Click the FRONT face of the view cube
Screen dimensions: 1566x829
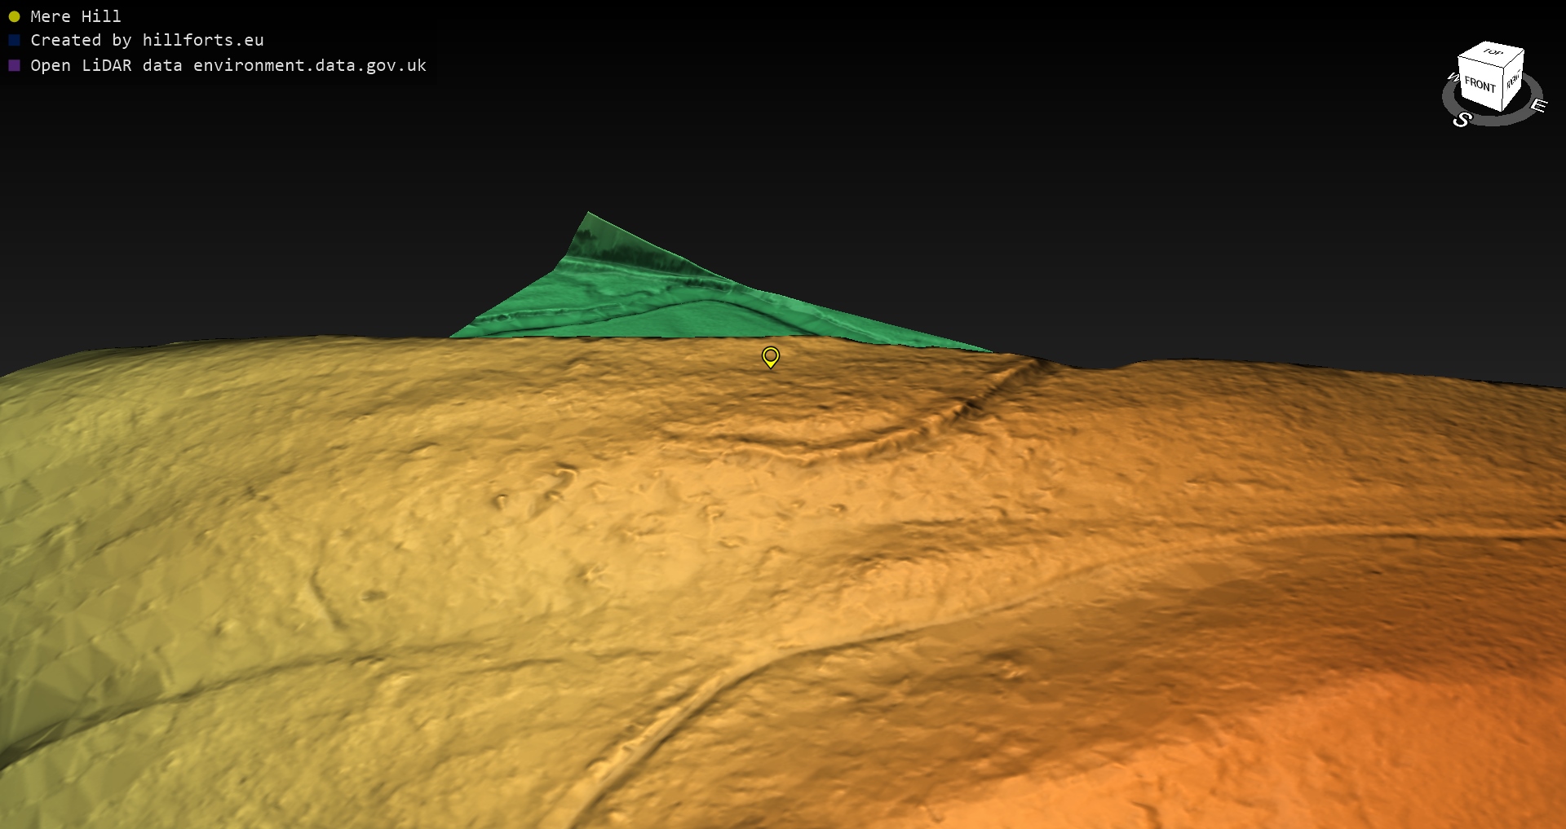[x=1480, y=85]
